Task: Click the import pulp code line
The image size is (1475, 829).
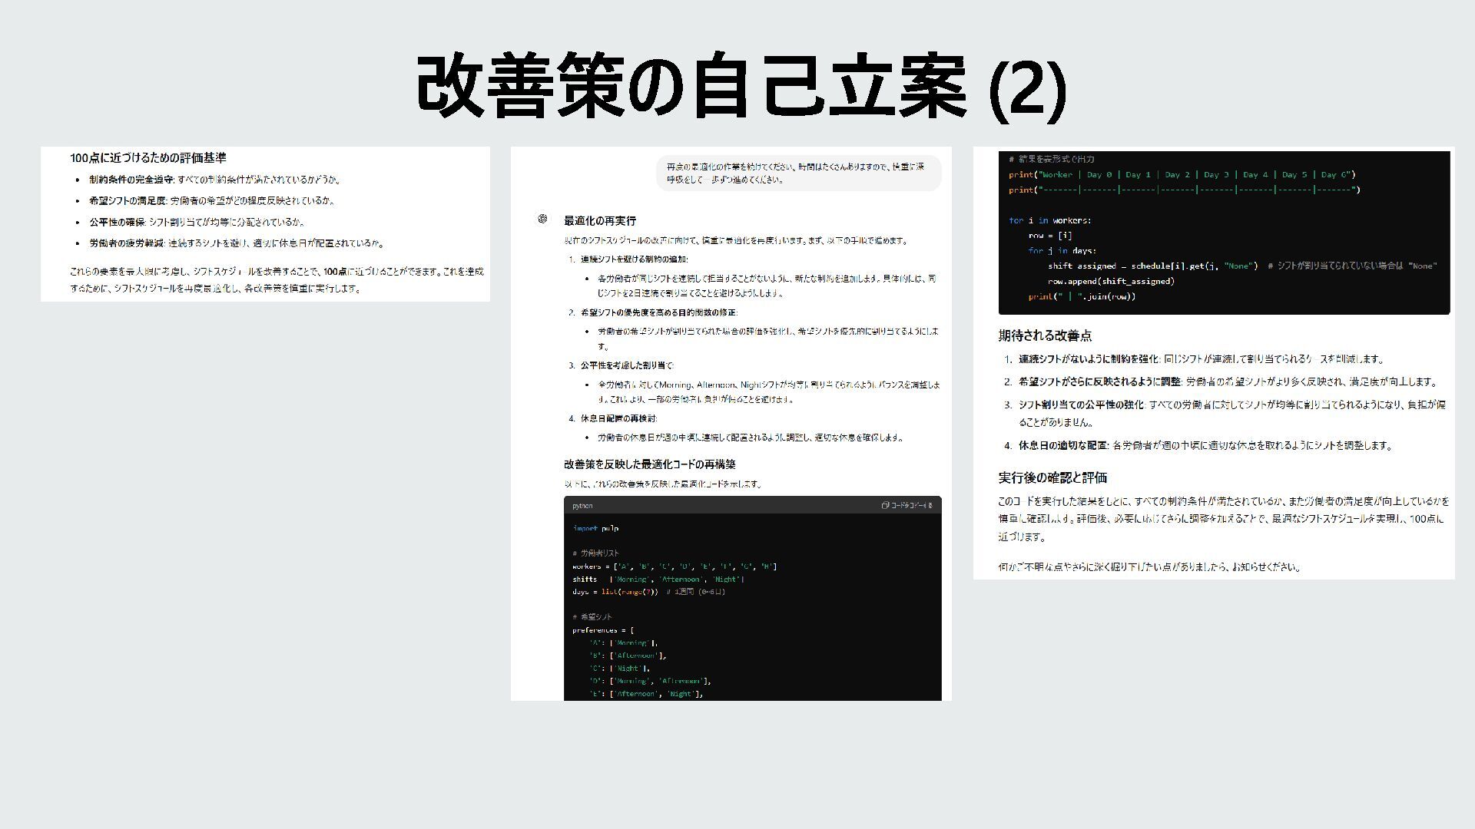Action: point(595,528)
